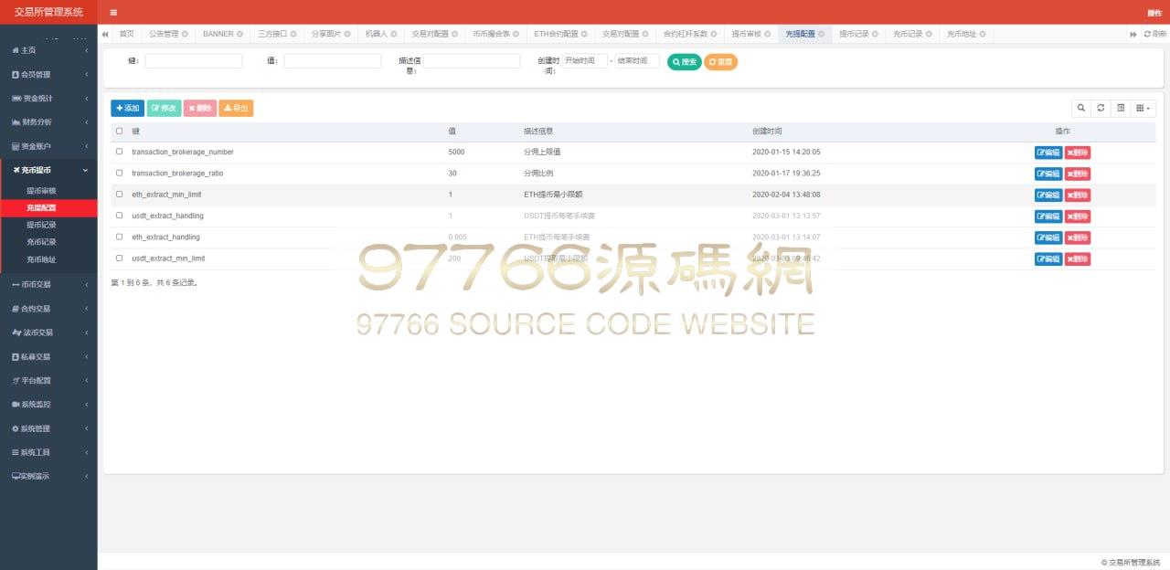The height and width of the screenshot is (570, 1170).
Task: Open the columns grid dropdown
Action: point(1143,108)
